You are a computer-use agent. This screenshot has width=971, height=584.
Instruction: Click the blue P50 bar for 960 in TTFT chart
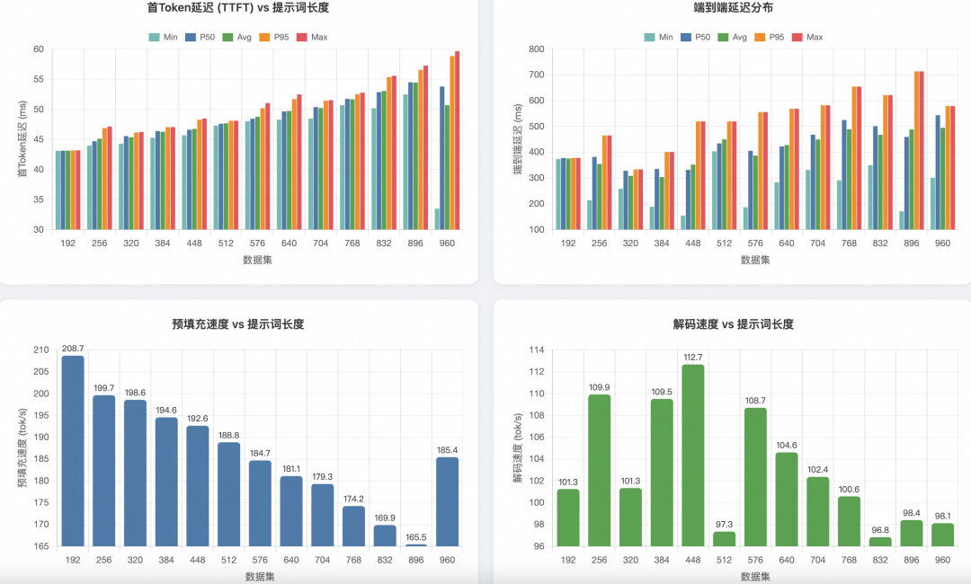[442, 158]
